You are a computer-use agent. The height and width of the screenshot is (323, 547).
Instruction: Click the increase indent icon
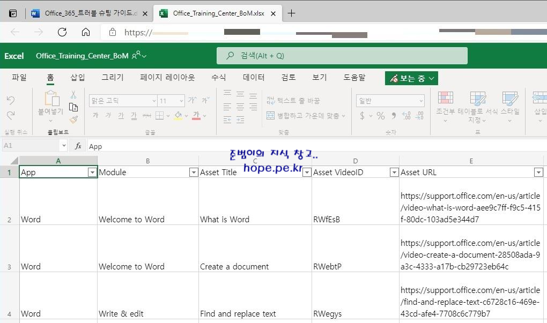click(240, 120)
